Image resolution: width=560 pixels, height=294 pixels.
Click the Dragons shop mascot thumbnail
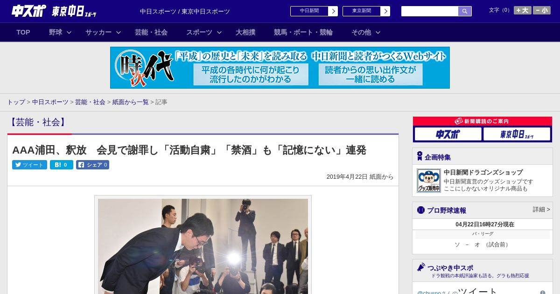429,181
